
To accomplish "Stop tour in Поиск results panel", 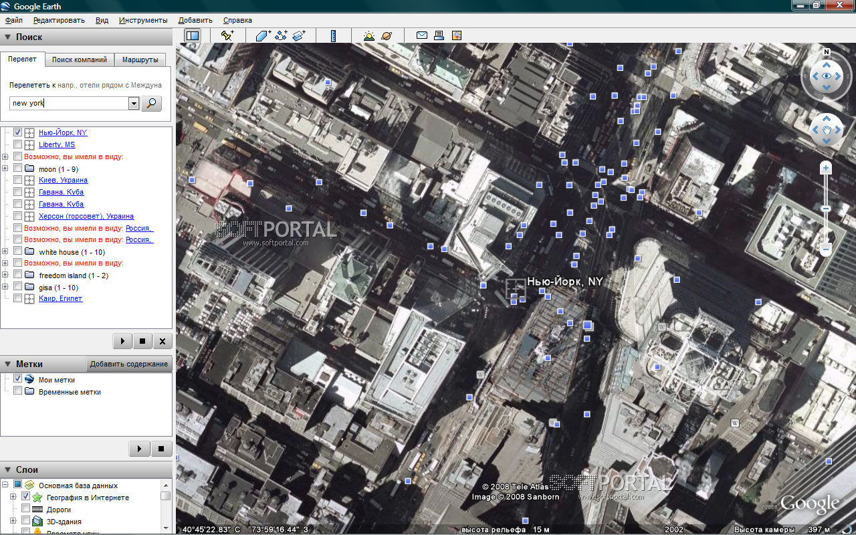I will click(x=142, y=341).
